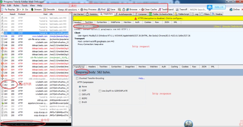Select None compression radio button
The width and height of the screenshot is (243, 127).
(x=80, y=86)
